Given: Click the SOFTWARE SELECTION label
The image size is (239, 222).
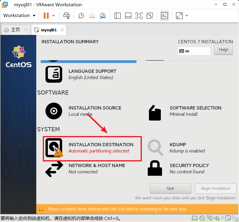Looking at the screenshot, I should click(x=195, y=108).
